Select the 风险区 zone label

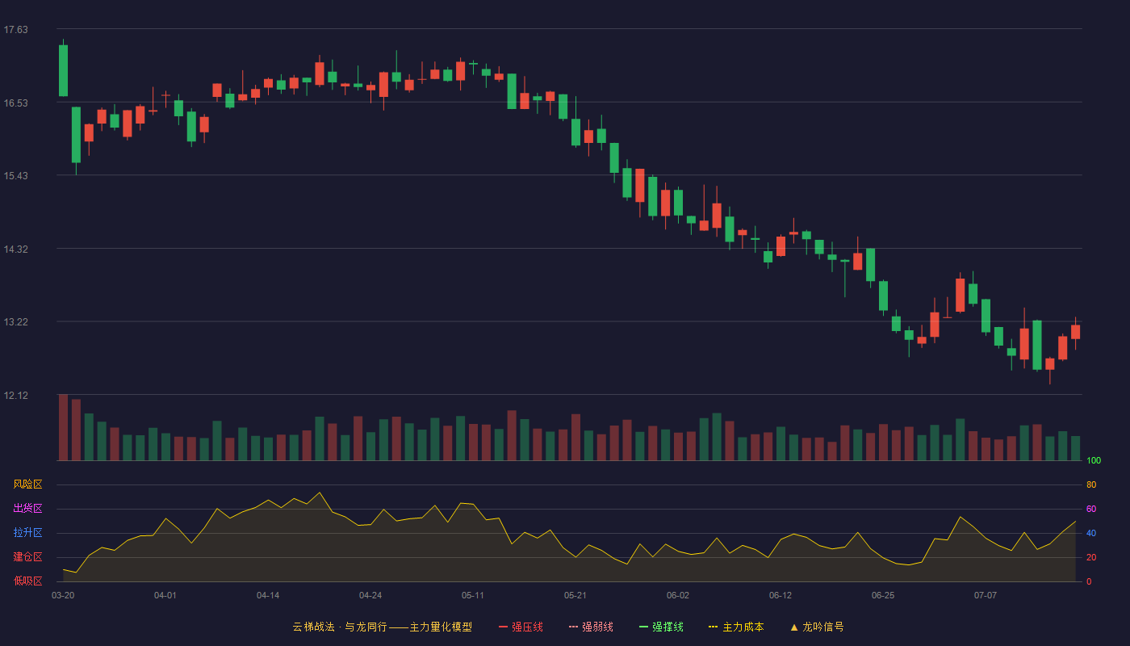tap(27, 484)
